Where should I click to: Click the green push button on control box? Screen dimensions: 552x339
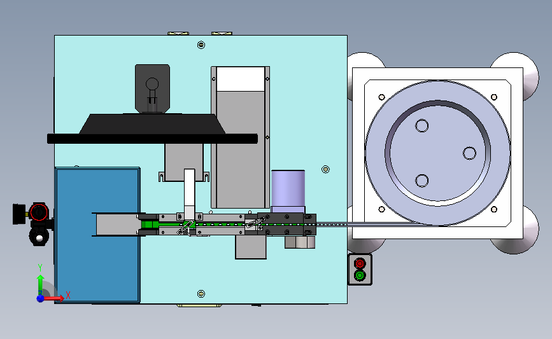click(x=360, y=275)
